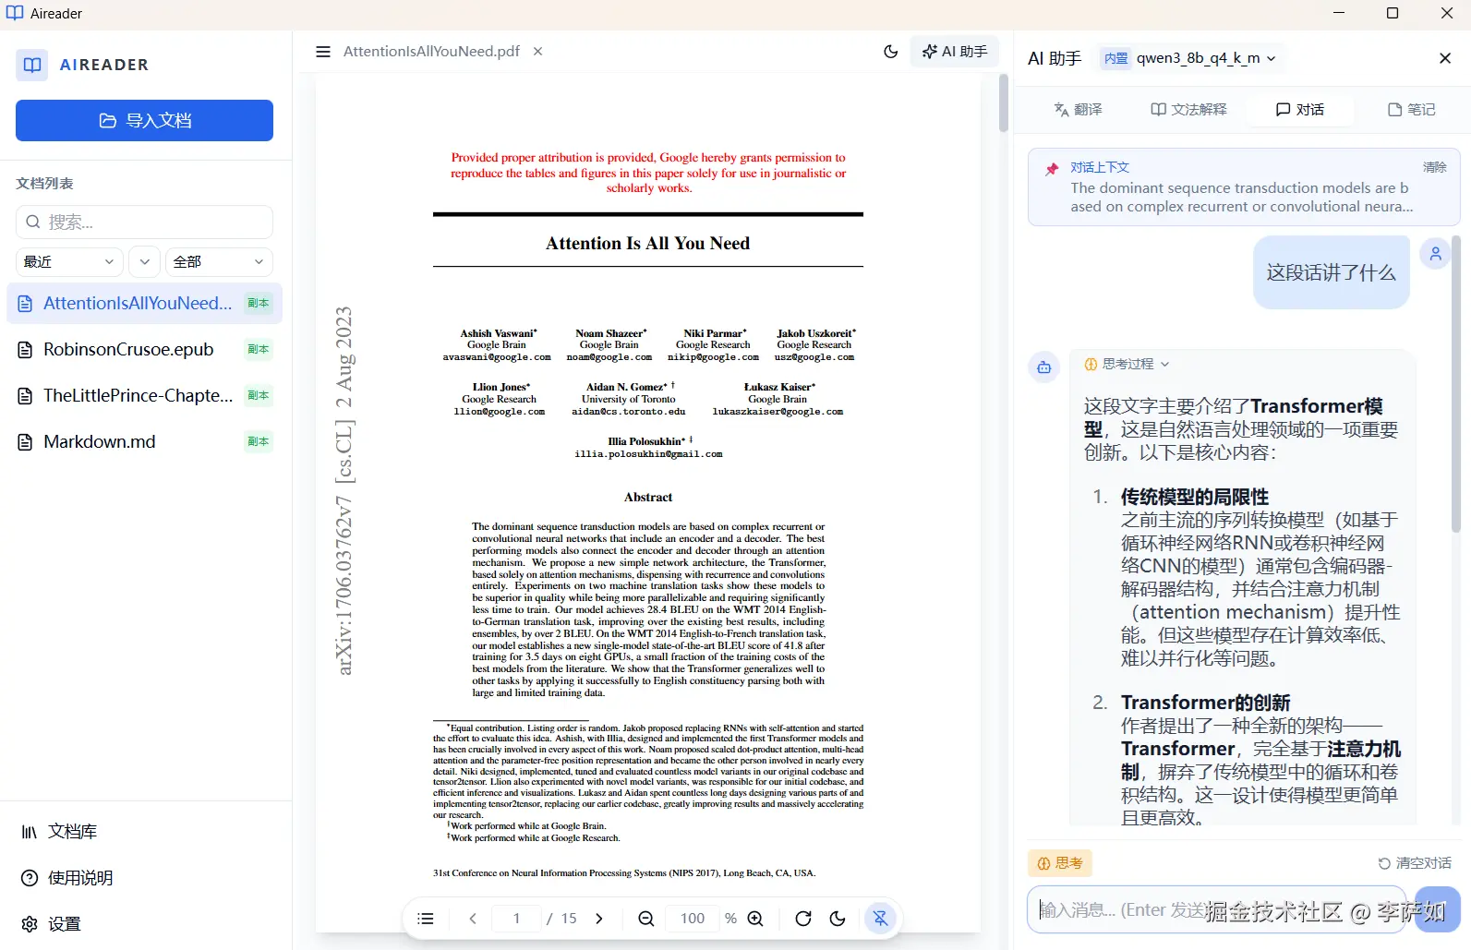The image size is (1471, 950).
Task: Focus the 搜索 document search field
Action: pyautogui.click(x=144, y=222)
